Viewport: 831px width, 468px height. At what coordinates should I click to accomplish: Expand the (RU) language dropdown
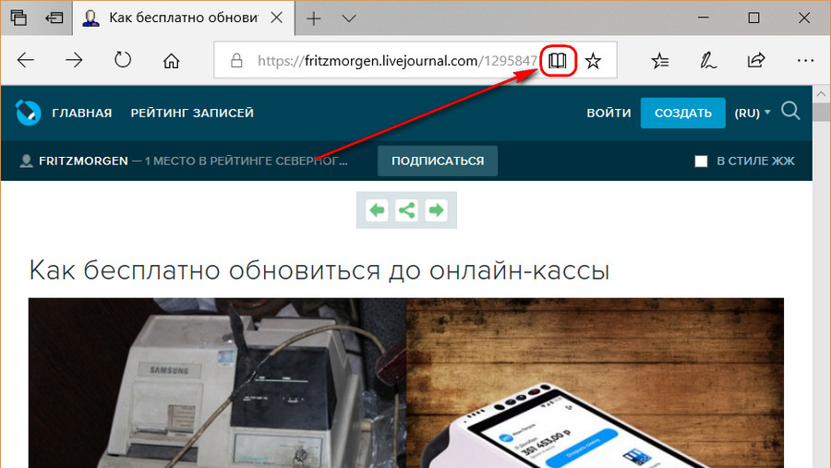pos(752,113)
